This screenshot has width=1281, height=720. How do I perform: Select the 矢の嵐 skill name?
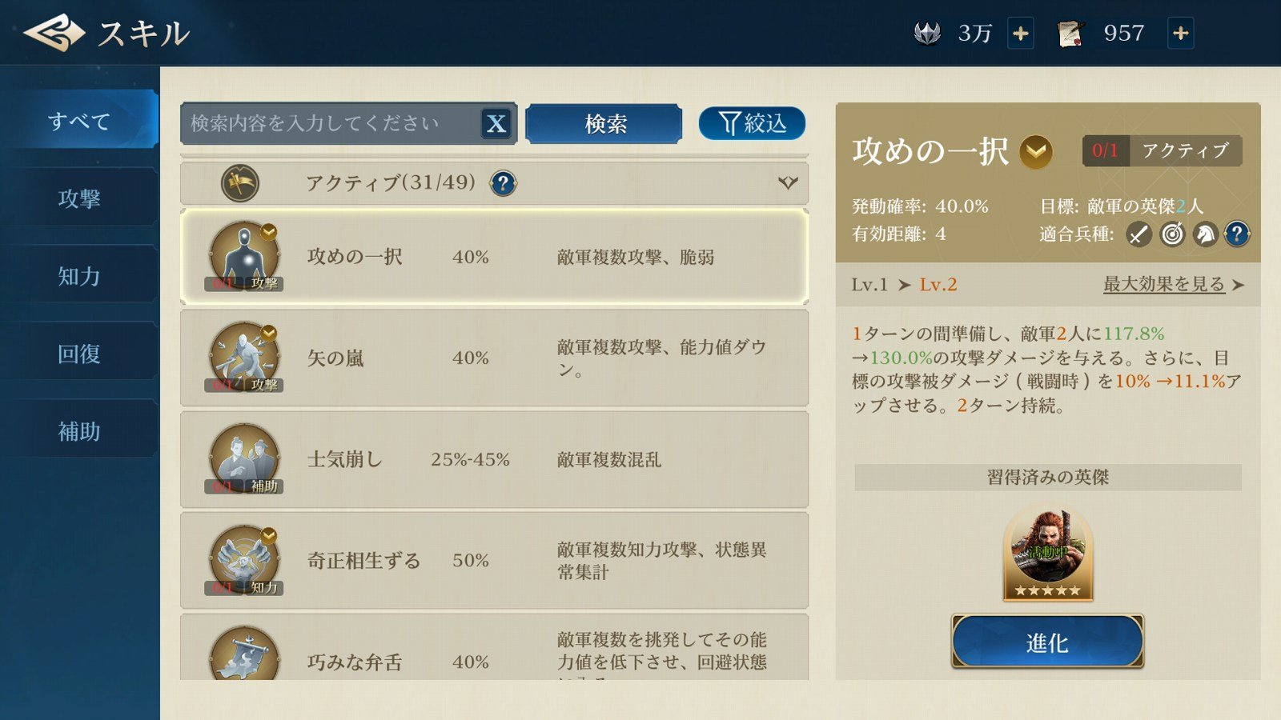coord(335,358)
